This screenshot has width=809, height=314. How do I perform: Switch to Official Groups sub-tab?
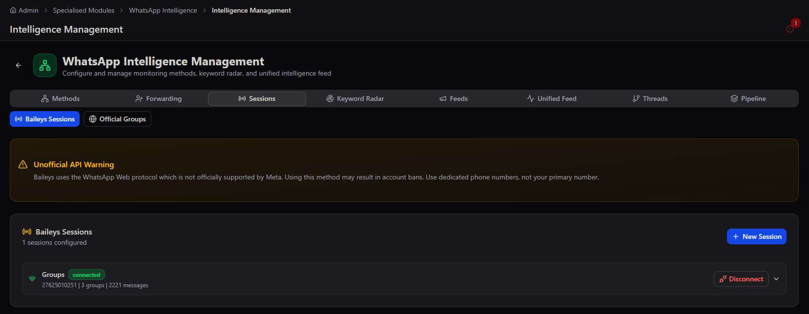coord(117,119)
